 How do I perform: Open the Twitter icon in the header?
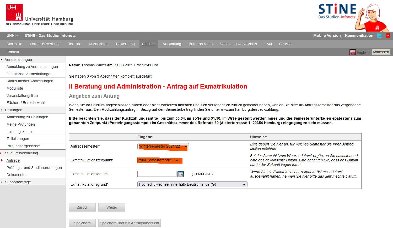tap(379, 36)
